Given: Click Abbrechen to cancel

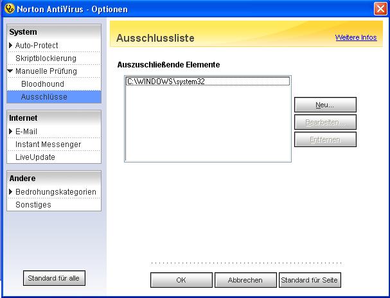Looking at the screenshot, I should click(245, 281).
